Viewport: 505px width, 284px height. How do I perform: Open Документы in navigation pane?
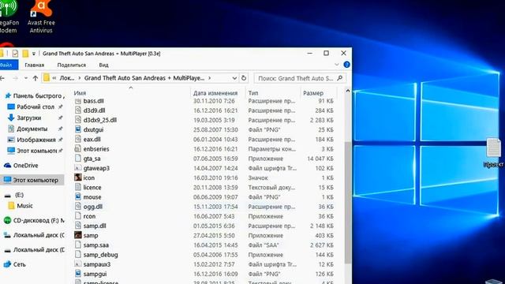[32, 129]
